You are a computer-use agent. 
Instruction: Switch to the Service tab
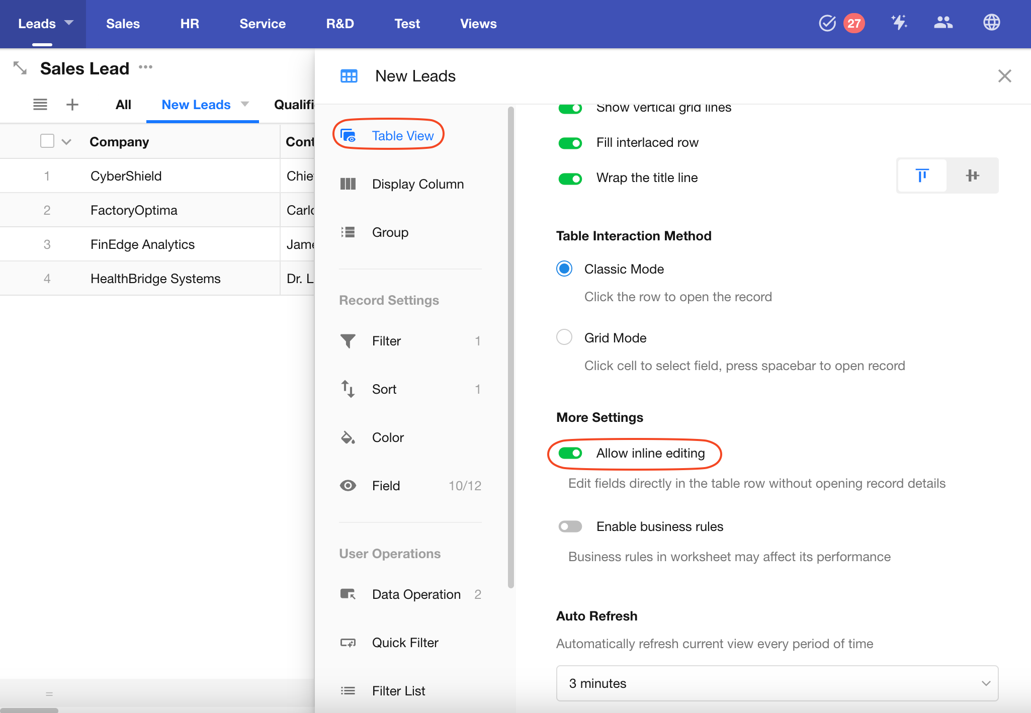(263, 24)
